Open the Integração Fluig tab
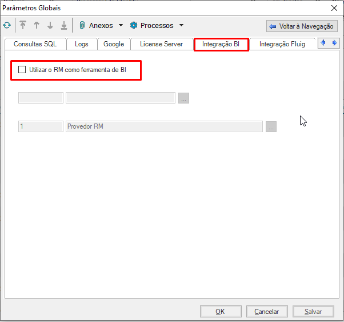The width and height of the screenshot is (344, 322). pyautogui.click(x=282, y=44)
